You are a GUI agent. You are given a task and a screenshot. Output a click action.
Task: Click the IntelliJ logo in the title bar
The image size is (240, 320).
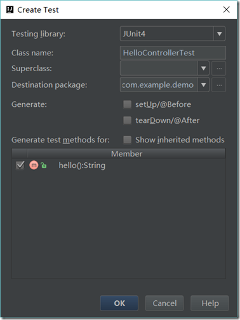pos(10,10)
